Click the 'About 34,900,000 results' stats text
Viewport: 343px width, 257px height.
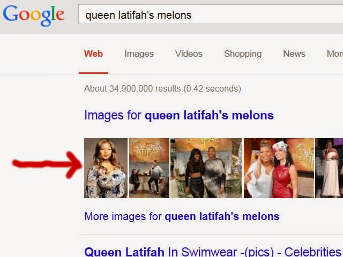pos(162,88)
